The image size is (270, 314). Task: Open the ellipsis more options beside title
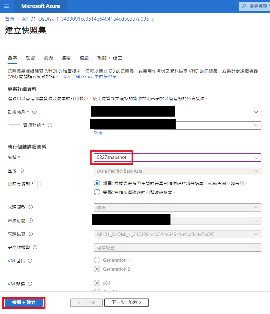click(57, 31)
